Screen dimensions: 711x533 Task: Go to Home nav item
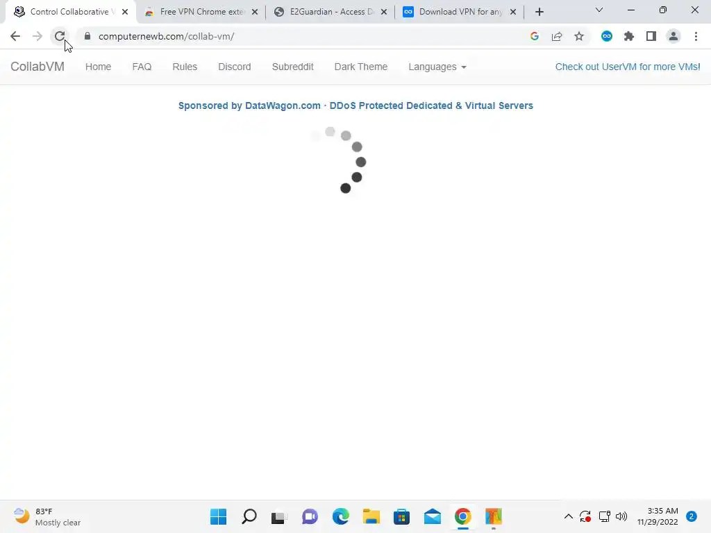tap(98, 67)
